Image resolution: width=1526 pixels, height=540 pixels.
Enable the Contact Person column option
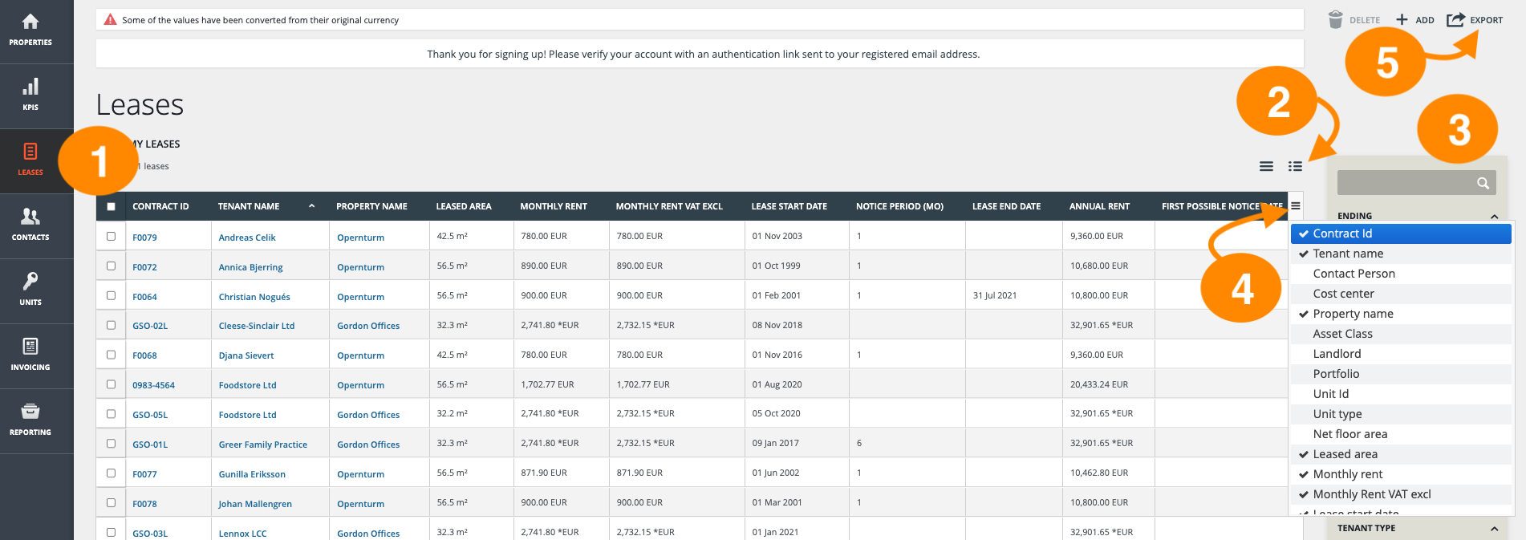(1354, 274)
